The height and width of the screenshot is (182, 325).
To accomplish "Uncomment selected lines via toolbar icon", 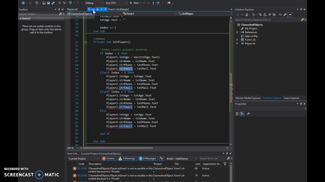I will 64,3.
